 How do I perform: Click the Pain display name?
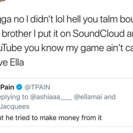click(x=7, y=87)
